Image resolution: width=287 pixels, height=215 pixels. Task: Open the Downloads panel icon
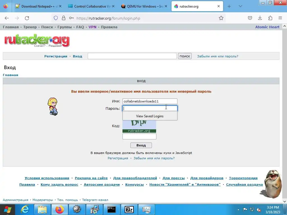coord(260,18)
